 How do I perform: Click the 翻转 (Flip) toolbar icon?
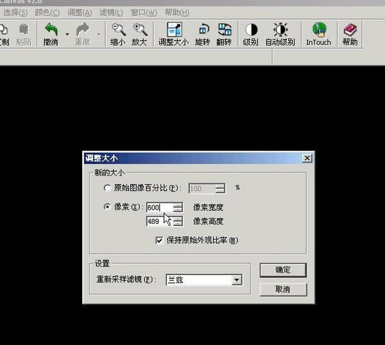(225, 29)
